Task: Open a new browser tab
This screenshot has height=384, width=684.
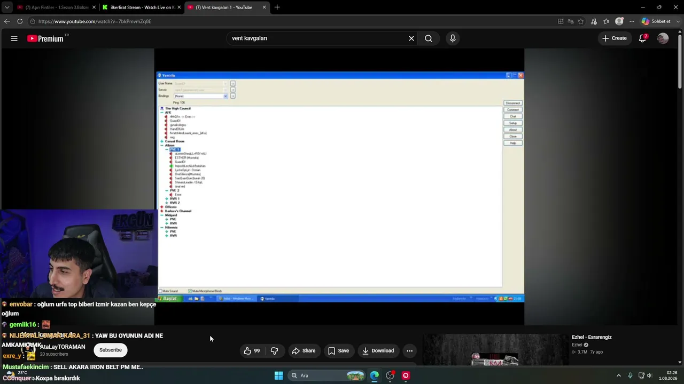Action: 277,7
